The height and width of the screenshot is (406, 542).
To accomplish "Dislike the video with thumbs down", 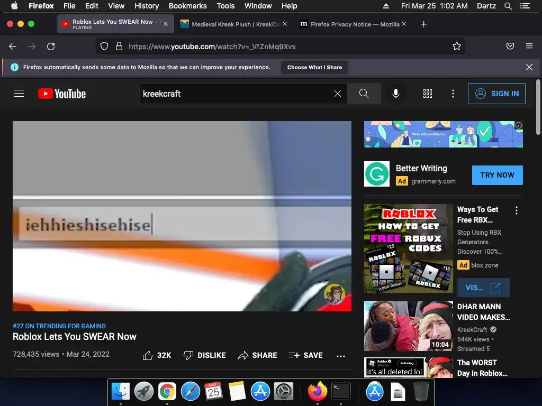I will [205, 355].
